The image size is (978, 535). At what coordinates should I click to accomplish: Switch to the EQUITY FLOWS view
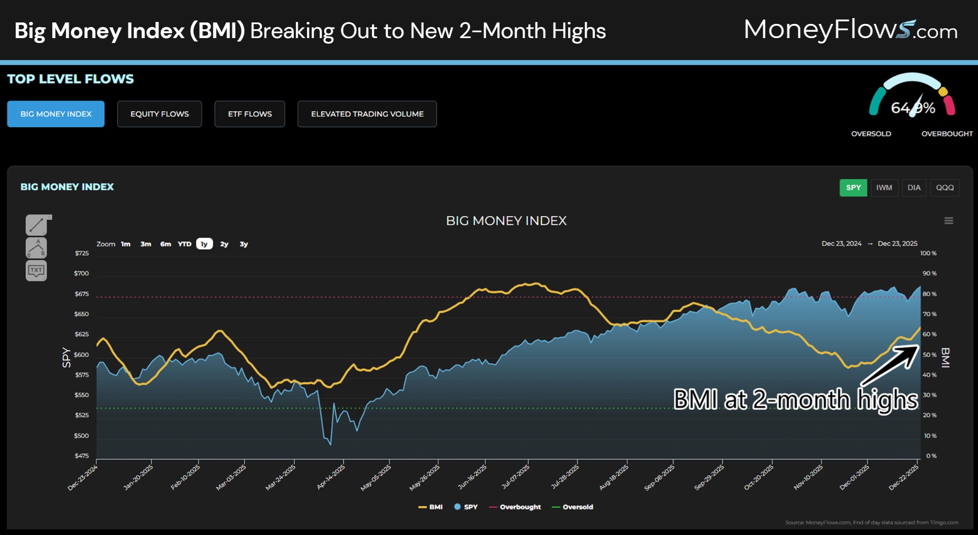coord(160,114)
